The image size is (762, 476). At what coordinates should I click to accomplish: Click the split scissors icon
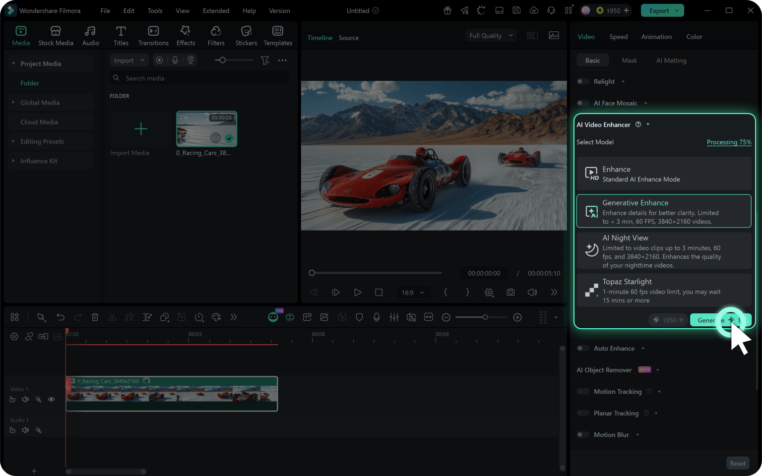coord(112,317)
